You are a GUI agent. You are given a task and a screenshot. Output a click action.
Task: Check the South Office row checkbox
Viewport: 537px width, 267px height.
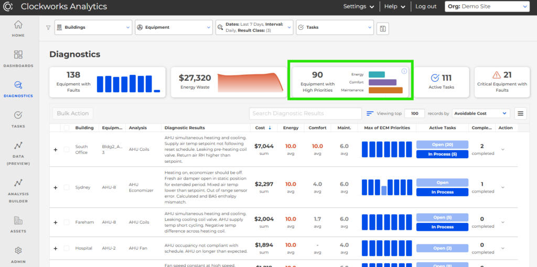[66, 149]
